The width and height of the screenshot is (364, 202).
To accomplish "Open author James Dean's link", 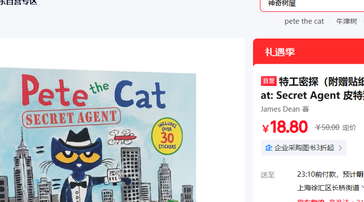I will (x=280, y=109).
